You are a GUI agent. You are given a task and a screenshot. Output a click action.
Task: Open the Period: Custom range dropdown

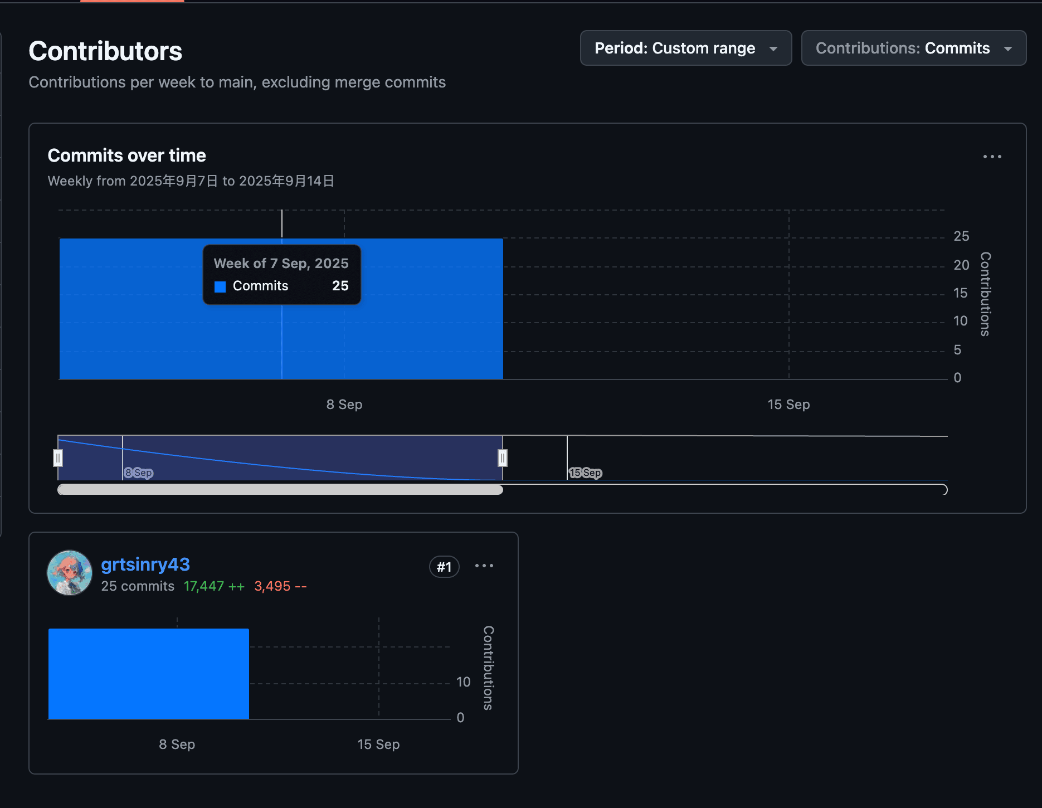click(x=685, y=48)
